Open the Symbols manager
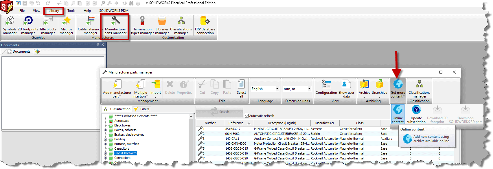Image resolution: width=493 pixels, height=169 pixels. click(x=10, y=25)
